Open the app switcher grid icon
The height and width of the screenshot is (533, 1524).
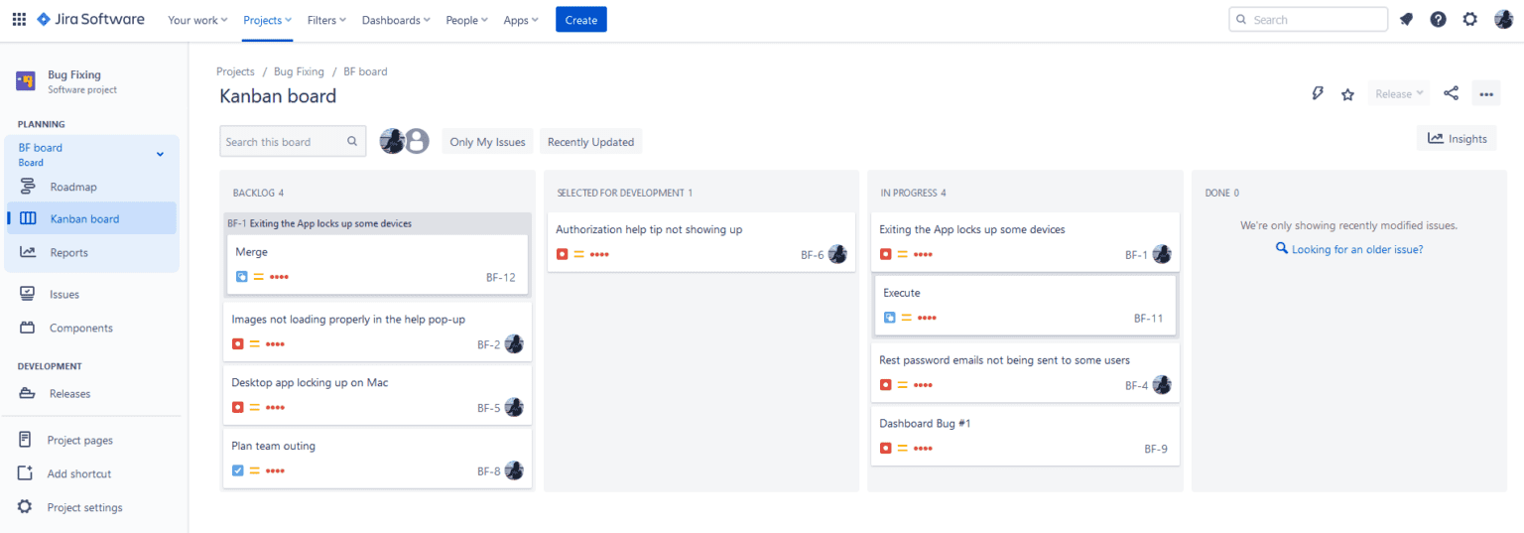(19, 19)
